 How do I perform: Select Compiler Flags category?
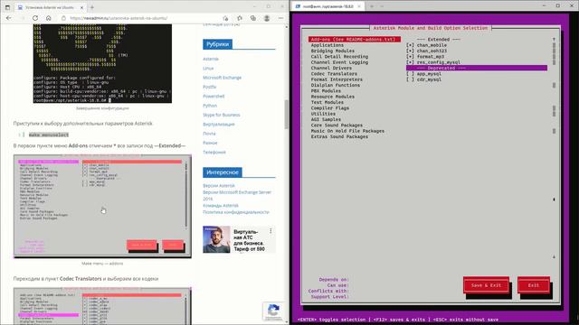[329, 108]
